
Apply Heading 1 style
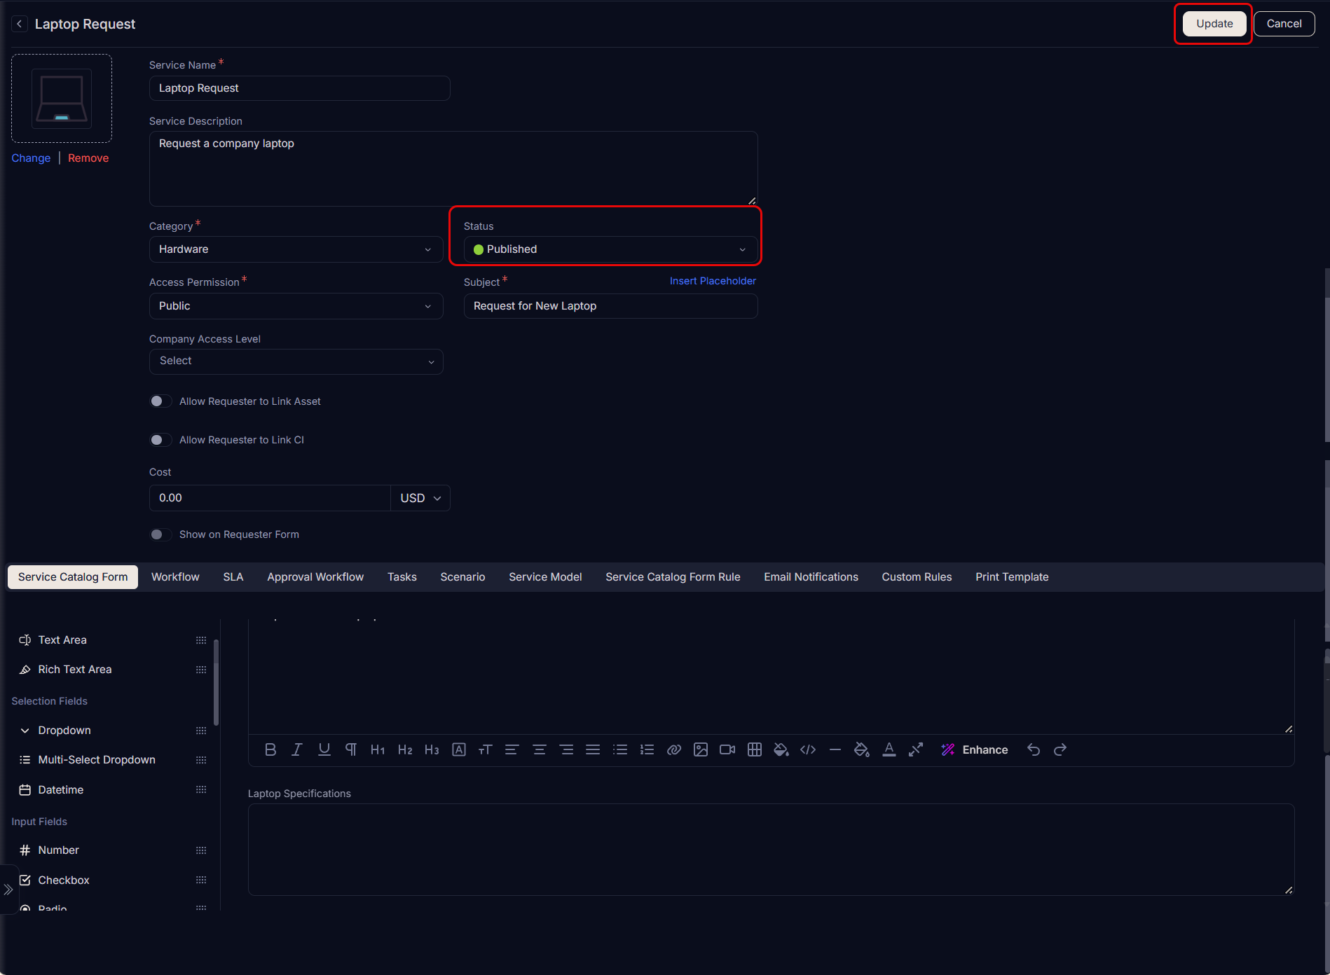tap(378, 749)
